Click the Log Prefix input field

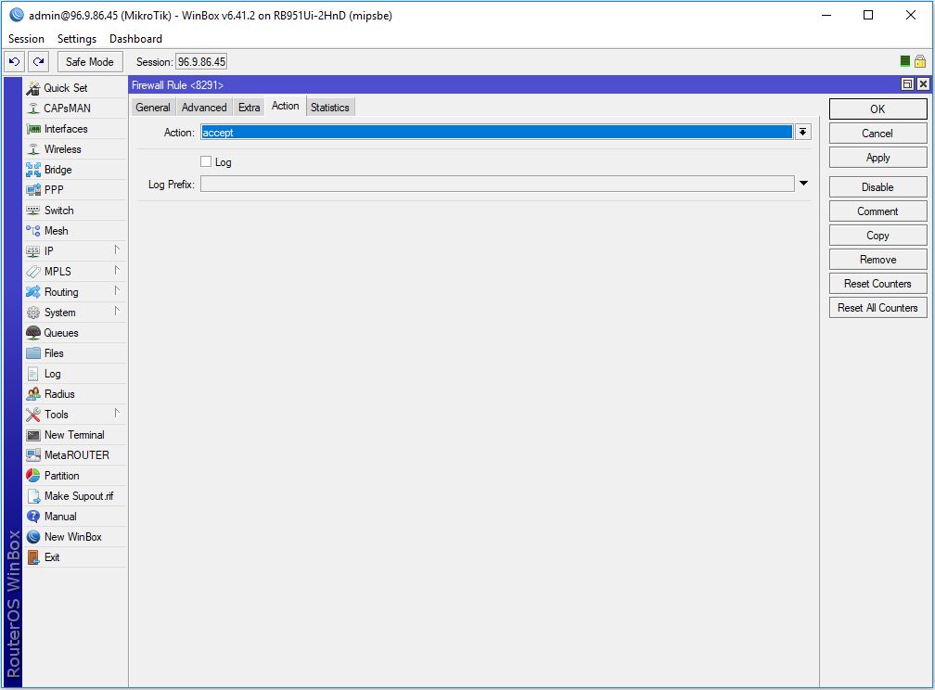click(x=497, y=184)
